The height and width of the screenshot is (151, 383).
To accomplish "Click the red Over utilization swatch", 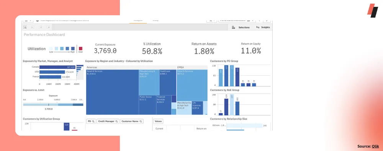I will [x=80, y=48].
